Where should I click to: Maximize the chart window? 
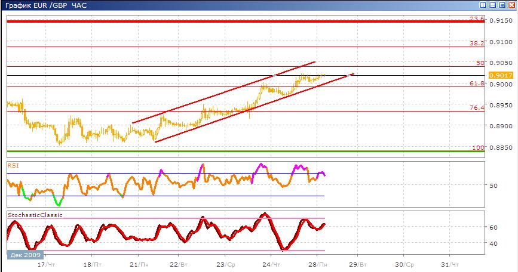point(501,5)
